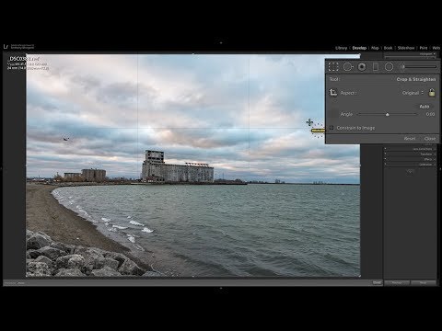Collapse the Histogram panel header
The width and height of the screenshot is (442, 331).
click(x=427, y=54)
